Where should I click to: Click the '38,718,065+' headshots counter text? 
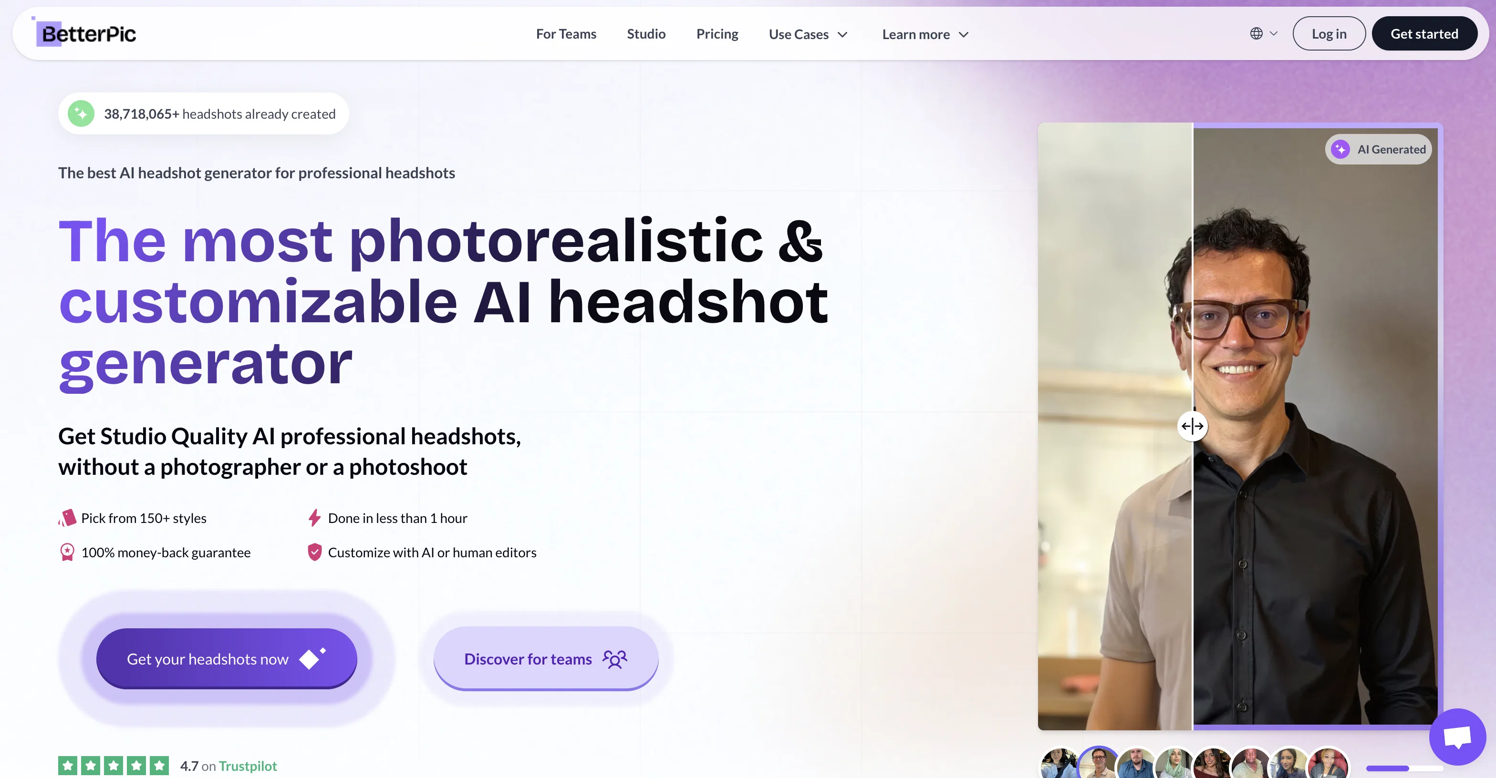(142, 114)
